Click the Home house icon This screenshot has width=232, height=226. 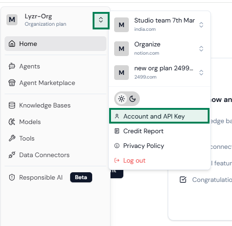12,44
